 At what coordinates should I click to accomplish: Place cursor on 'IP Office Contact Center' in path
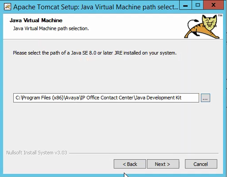[107, 98]
